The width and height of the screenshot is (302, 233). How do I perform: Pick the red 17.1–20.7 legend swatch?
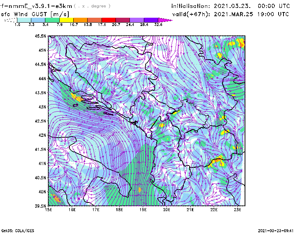click(x=109, y=20)
